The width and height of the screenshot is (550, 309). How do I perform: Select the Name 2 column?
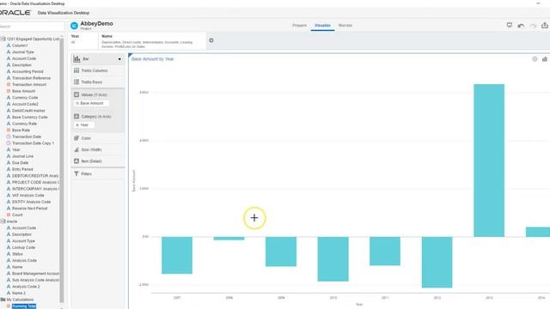point(19,293)
